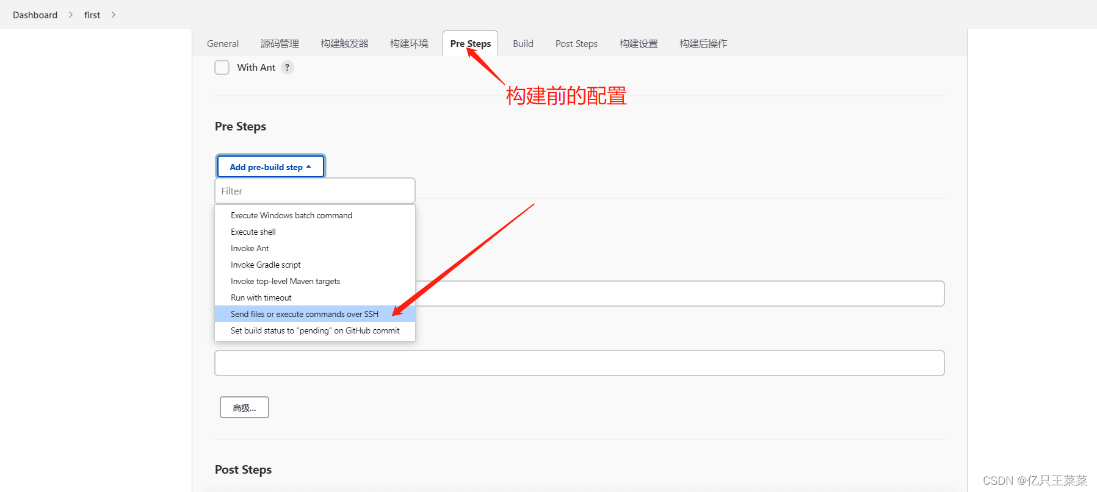Image resolution: width=1097 pixels, height=492 pixels.
Task: Open the 构建后操作 tab
Action: [703, 44]
